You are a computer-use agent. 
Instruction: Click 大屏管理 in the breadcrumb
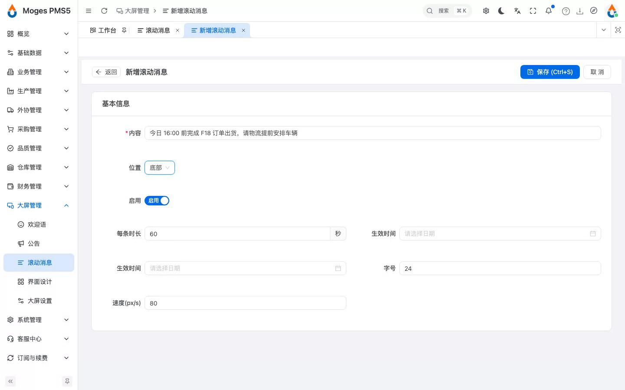click(133, 11)
